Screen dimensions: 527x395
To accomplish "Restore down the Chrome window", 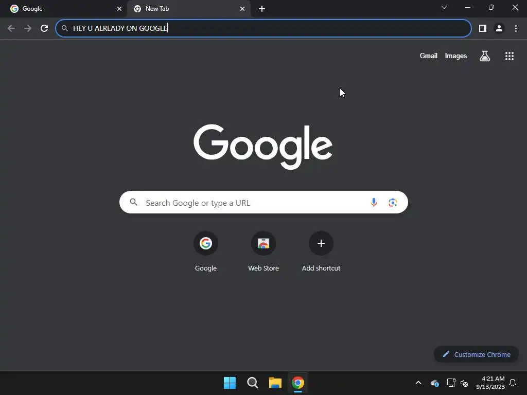I will coord(491,7).
